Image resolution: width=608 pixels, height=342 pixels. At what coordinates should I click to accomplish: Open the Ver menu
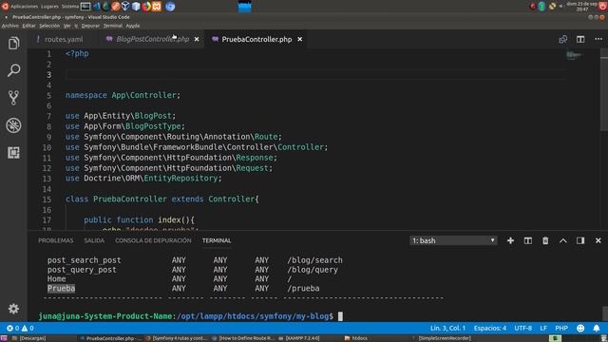click(x=67, y=26)
